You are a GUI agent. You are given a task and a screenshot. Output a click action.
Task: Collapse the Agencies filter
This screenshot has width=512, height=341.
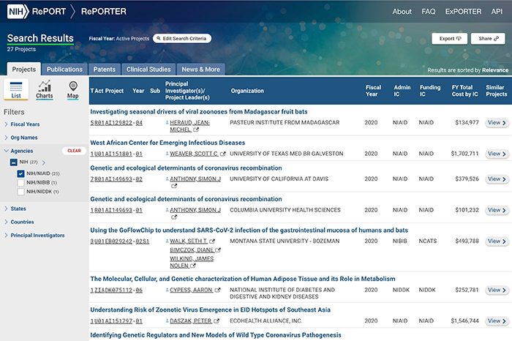pyautogui.click(x=18, y=151)
